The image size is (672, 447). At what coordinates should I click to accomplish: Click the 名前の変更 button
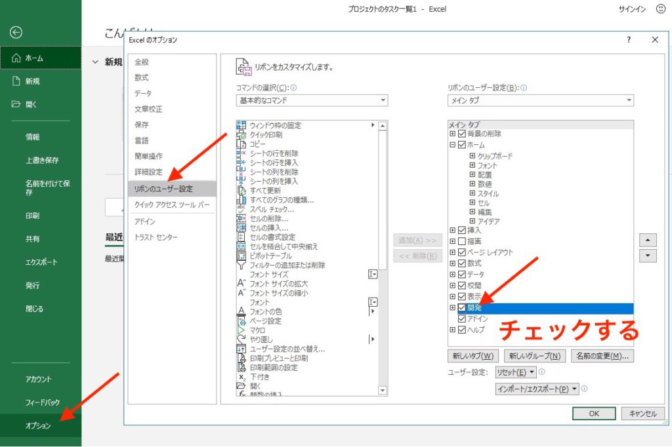pyautogui.click(x=602, y=356)
